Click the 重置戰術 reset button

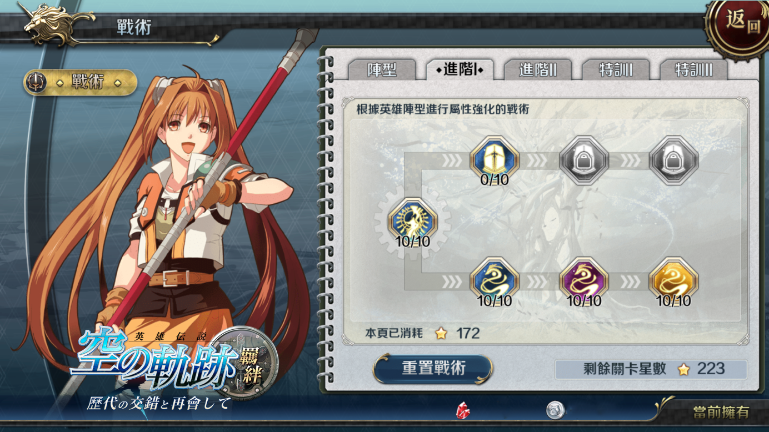433,369
